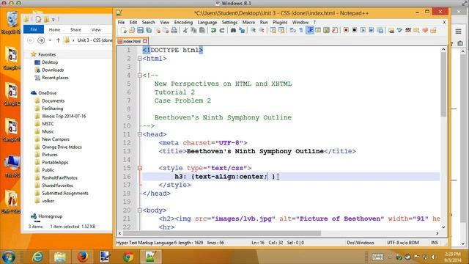The height and width of the screenshot is (264, 469).
Task: Start macro recording with the red record icon
Action: [x=346, y=30]
